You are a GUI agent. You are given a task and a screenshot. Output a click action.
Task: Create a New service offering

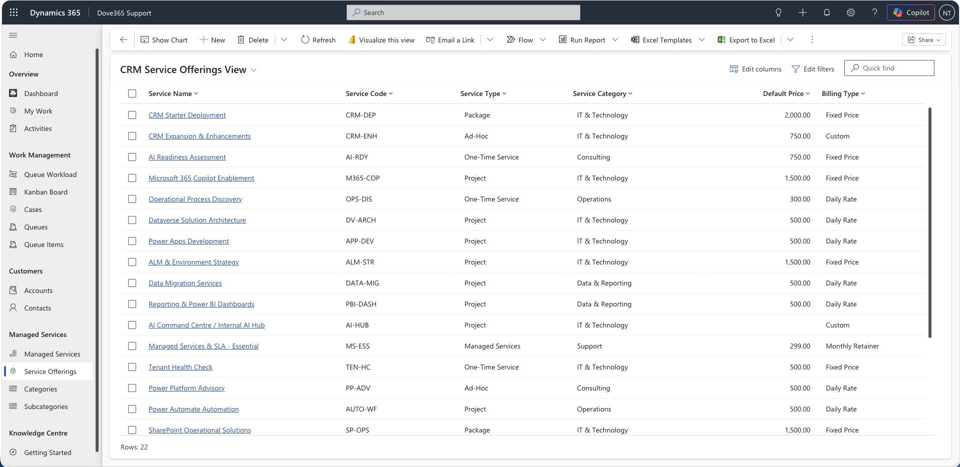[212, 40]
